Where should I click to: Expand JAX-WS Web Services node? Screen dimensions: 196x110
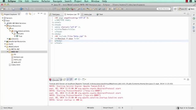(x=5, y=23)
